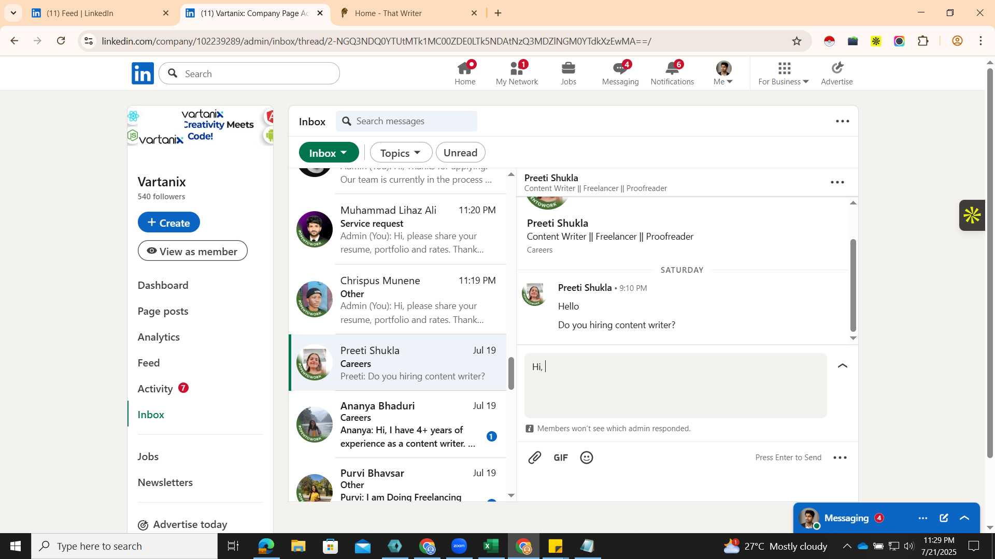The width and height of the screenshot is (995, 559).
Task: Open LinkedIn Home icon
Action: [x=465, y=73]
